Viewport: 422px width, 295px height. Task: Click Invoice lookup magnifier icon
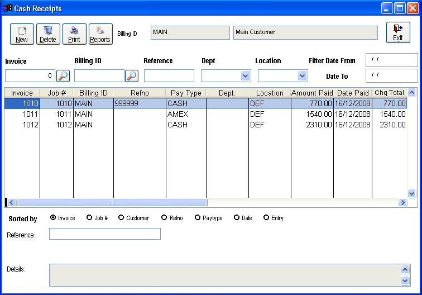[x=63, y=75]
